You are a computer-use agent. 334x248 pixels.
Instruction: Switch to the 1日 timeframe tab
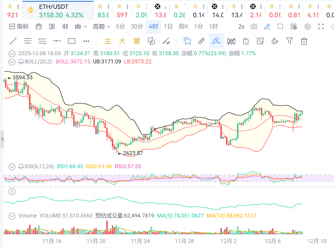tap(168, 27)
